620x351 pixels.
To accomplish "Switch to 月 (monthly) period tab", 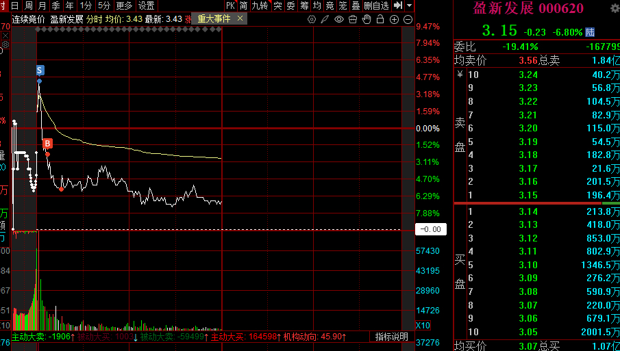I will (x=42, y=5).
